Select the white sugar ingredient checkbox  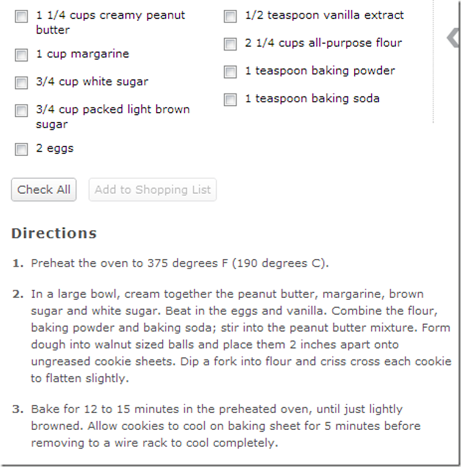[21, 83]
